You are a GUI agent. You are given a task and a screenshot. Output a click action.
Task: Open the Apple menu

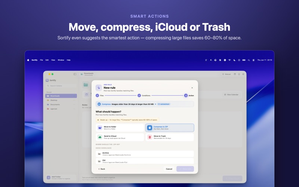[x=28, y=60]
